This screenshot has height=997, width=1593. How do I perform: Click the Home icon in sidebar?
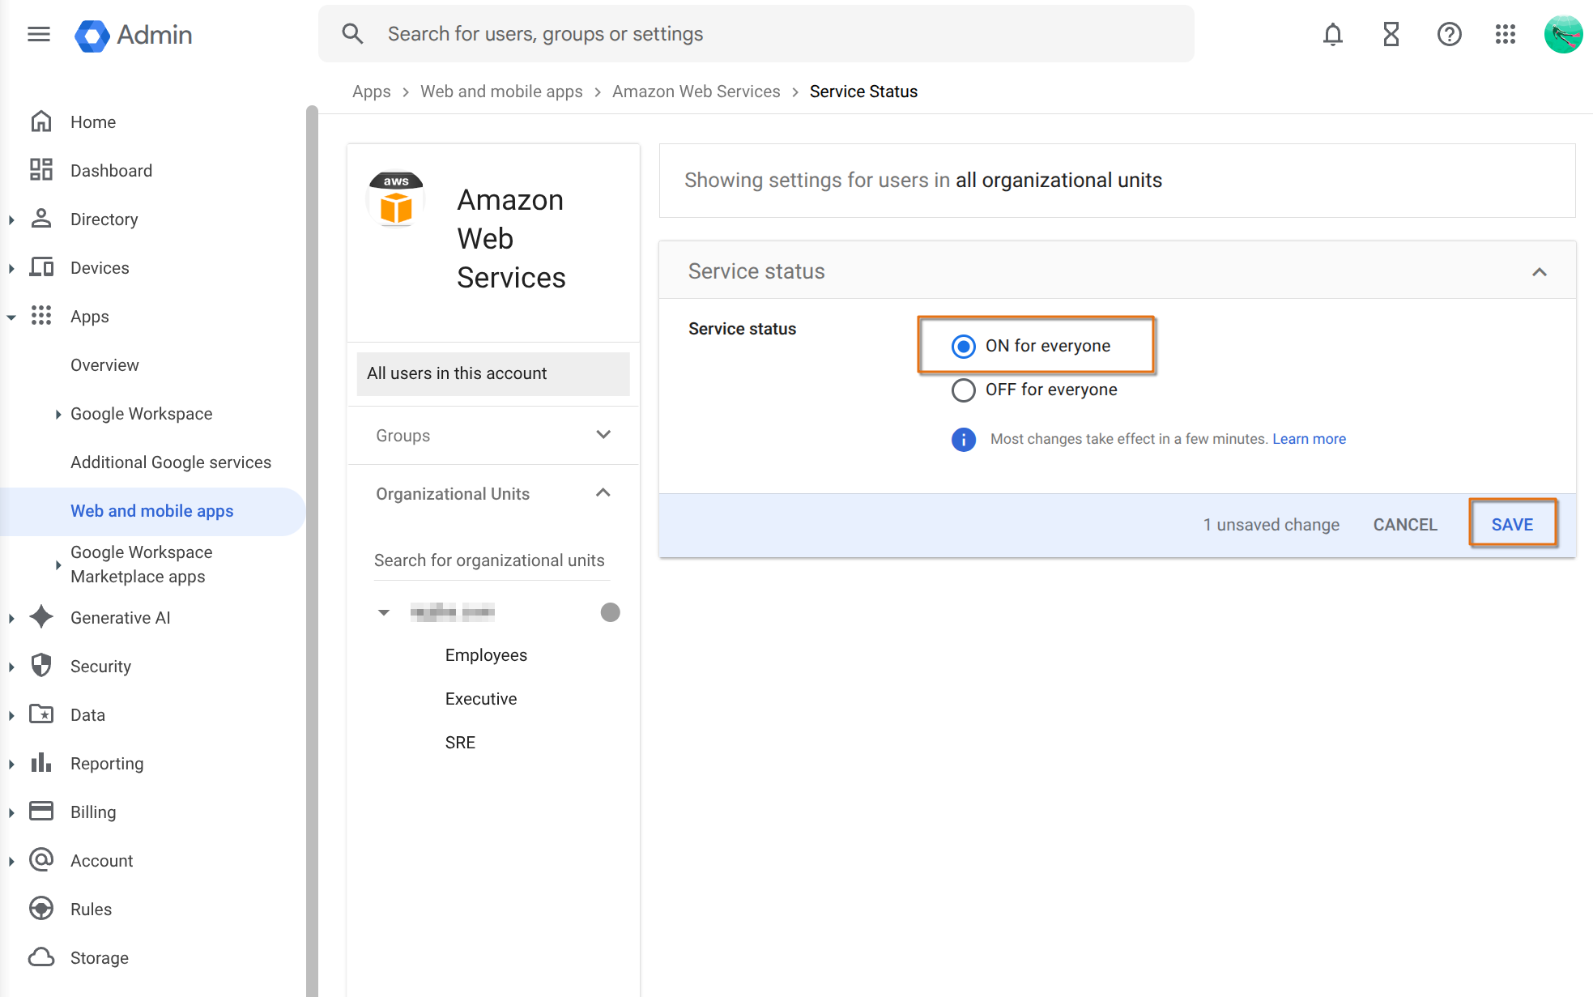tap(41, 121)
